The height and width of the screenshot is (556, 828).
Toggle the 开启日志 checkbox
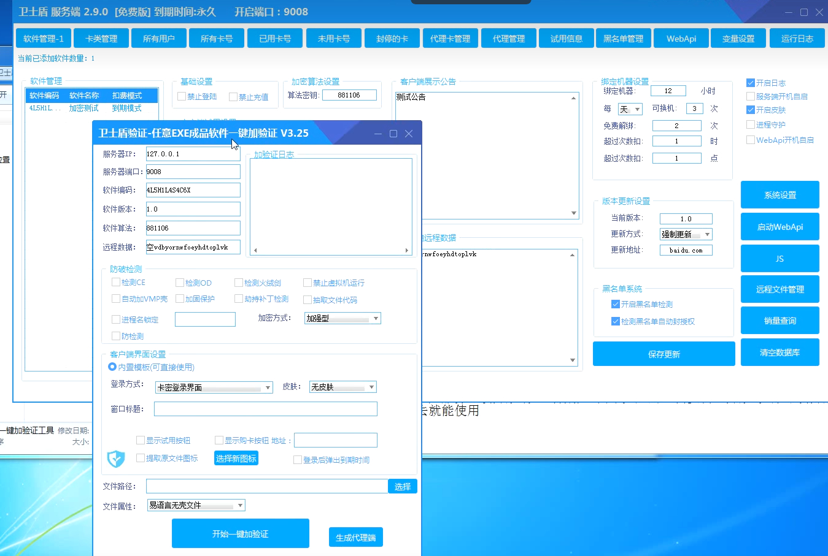pyautogui.click(x=751, y=83)
